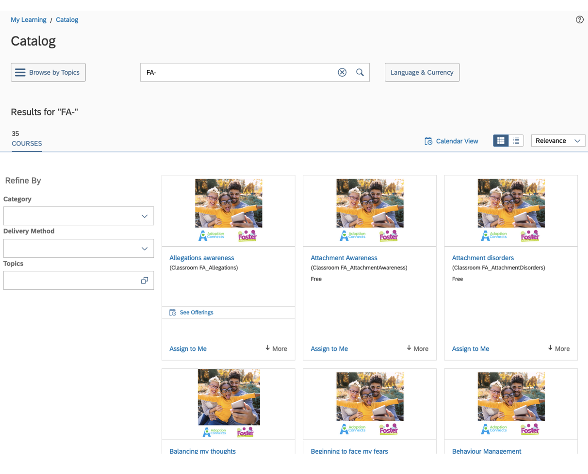Click the Classroom FA_AttachmentDisorders text
Screen dimensions: 588x474
coord(499,268)
